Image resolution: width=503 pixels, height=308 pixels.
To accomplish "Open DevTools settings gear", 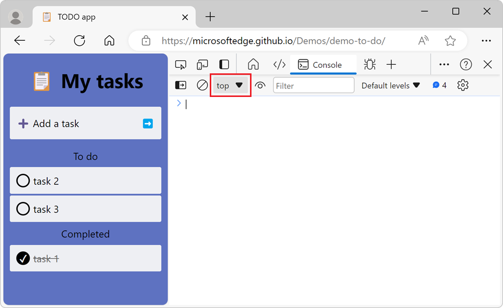I will (x=462, y=85).
